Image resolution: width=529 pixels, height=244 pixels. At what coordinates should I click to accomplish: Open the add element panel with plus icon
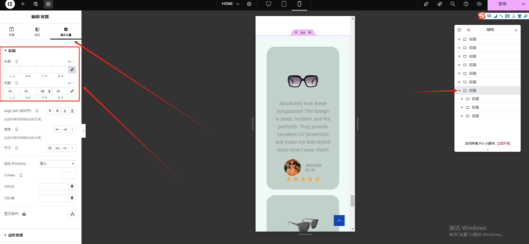point(23,4)
